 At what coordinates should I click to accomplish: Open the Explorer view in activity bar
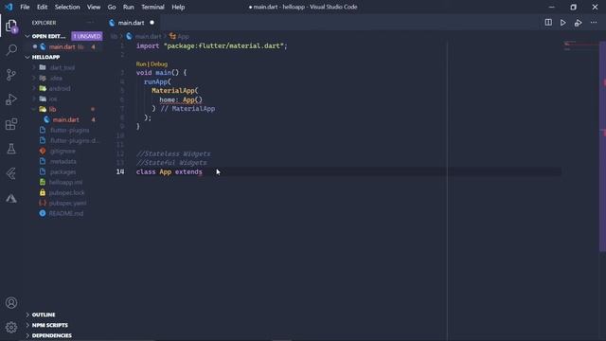[x=11, y=26]
